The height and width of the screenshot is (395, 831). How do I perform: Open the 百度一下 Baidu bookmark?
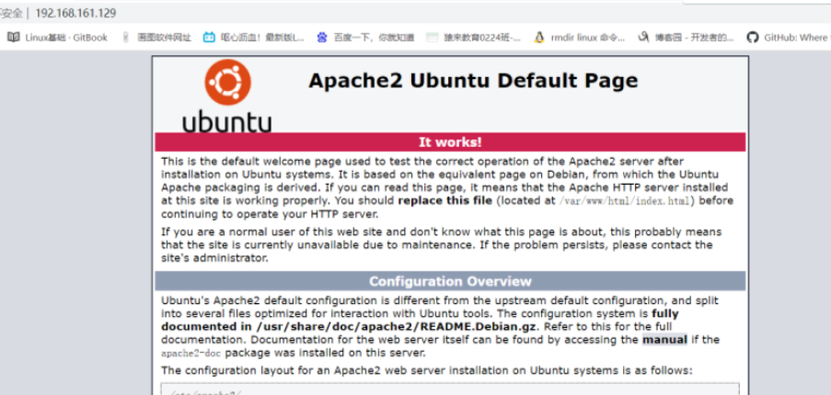tap(365, 37)
